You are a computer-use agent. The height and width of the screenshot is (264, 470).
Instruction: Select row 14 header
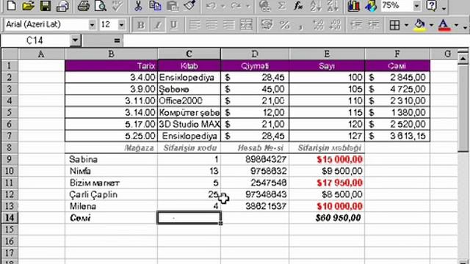coord(10,218)
